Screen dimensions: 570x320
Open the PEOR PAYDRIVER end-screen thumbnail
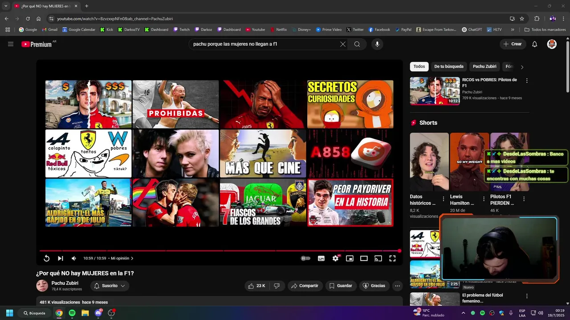(x=350, y=203)
